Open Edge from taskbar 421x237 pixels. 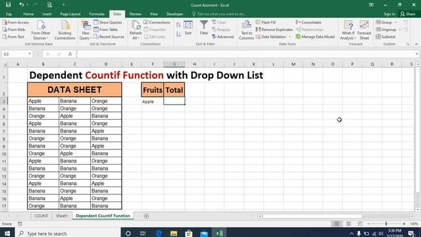[159, 233]
